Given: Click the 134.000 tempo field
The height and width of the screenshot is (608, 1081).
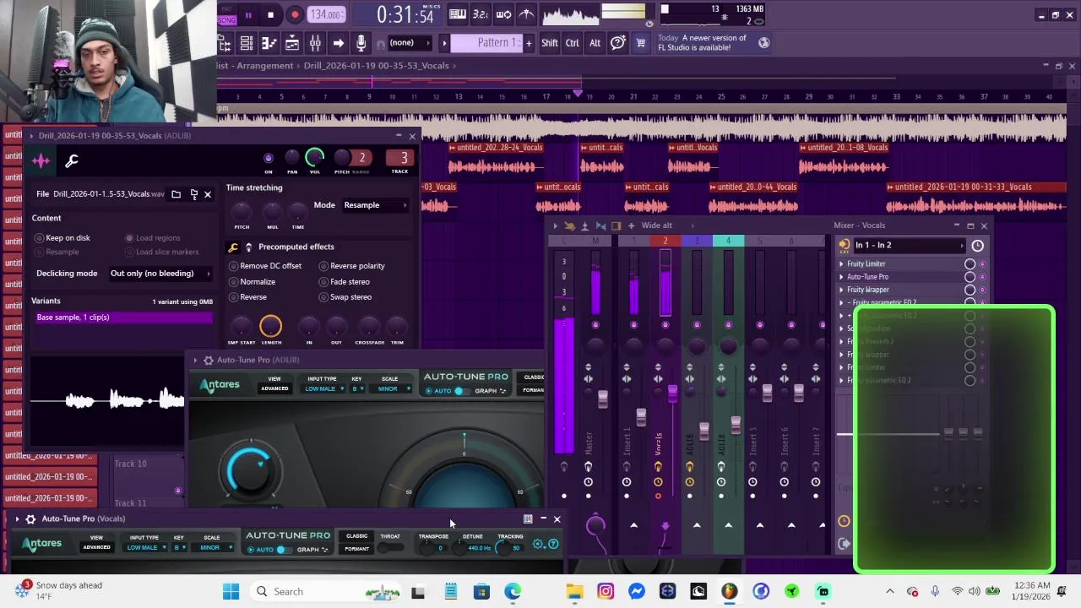Looking at the screenshot, I should pos(325,14).
